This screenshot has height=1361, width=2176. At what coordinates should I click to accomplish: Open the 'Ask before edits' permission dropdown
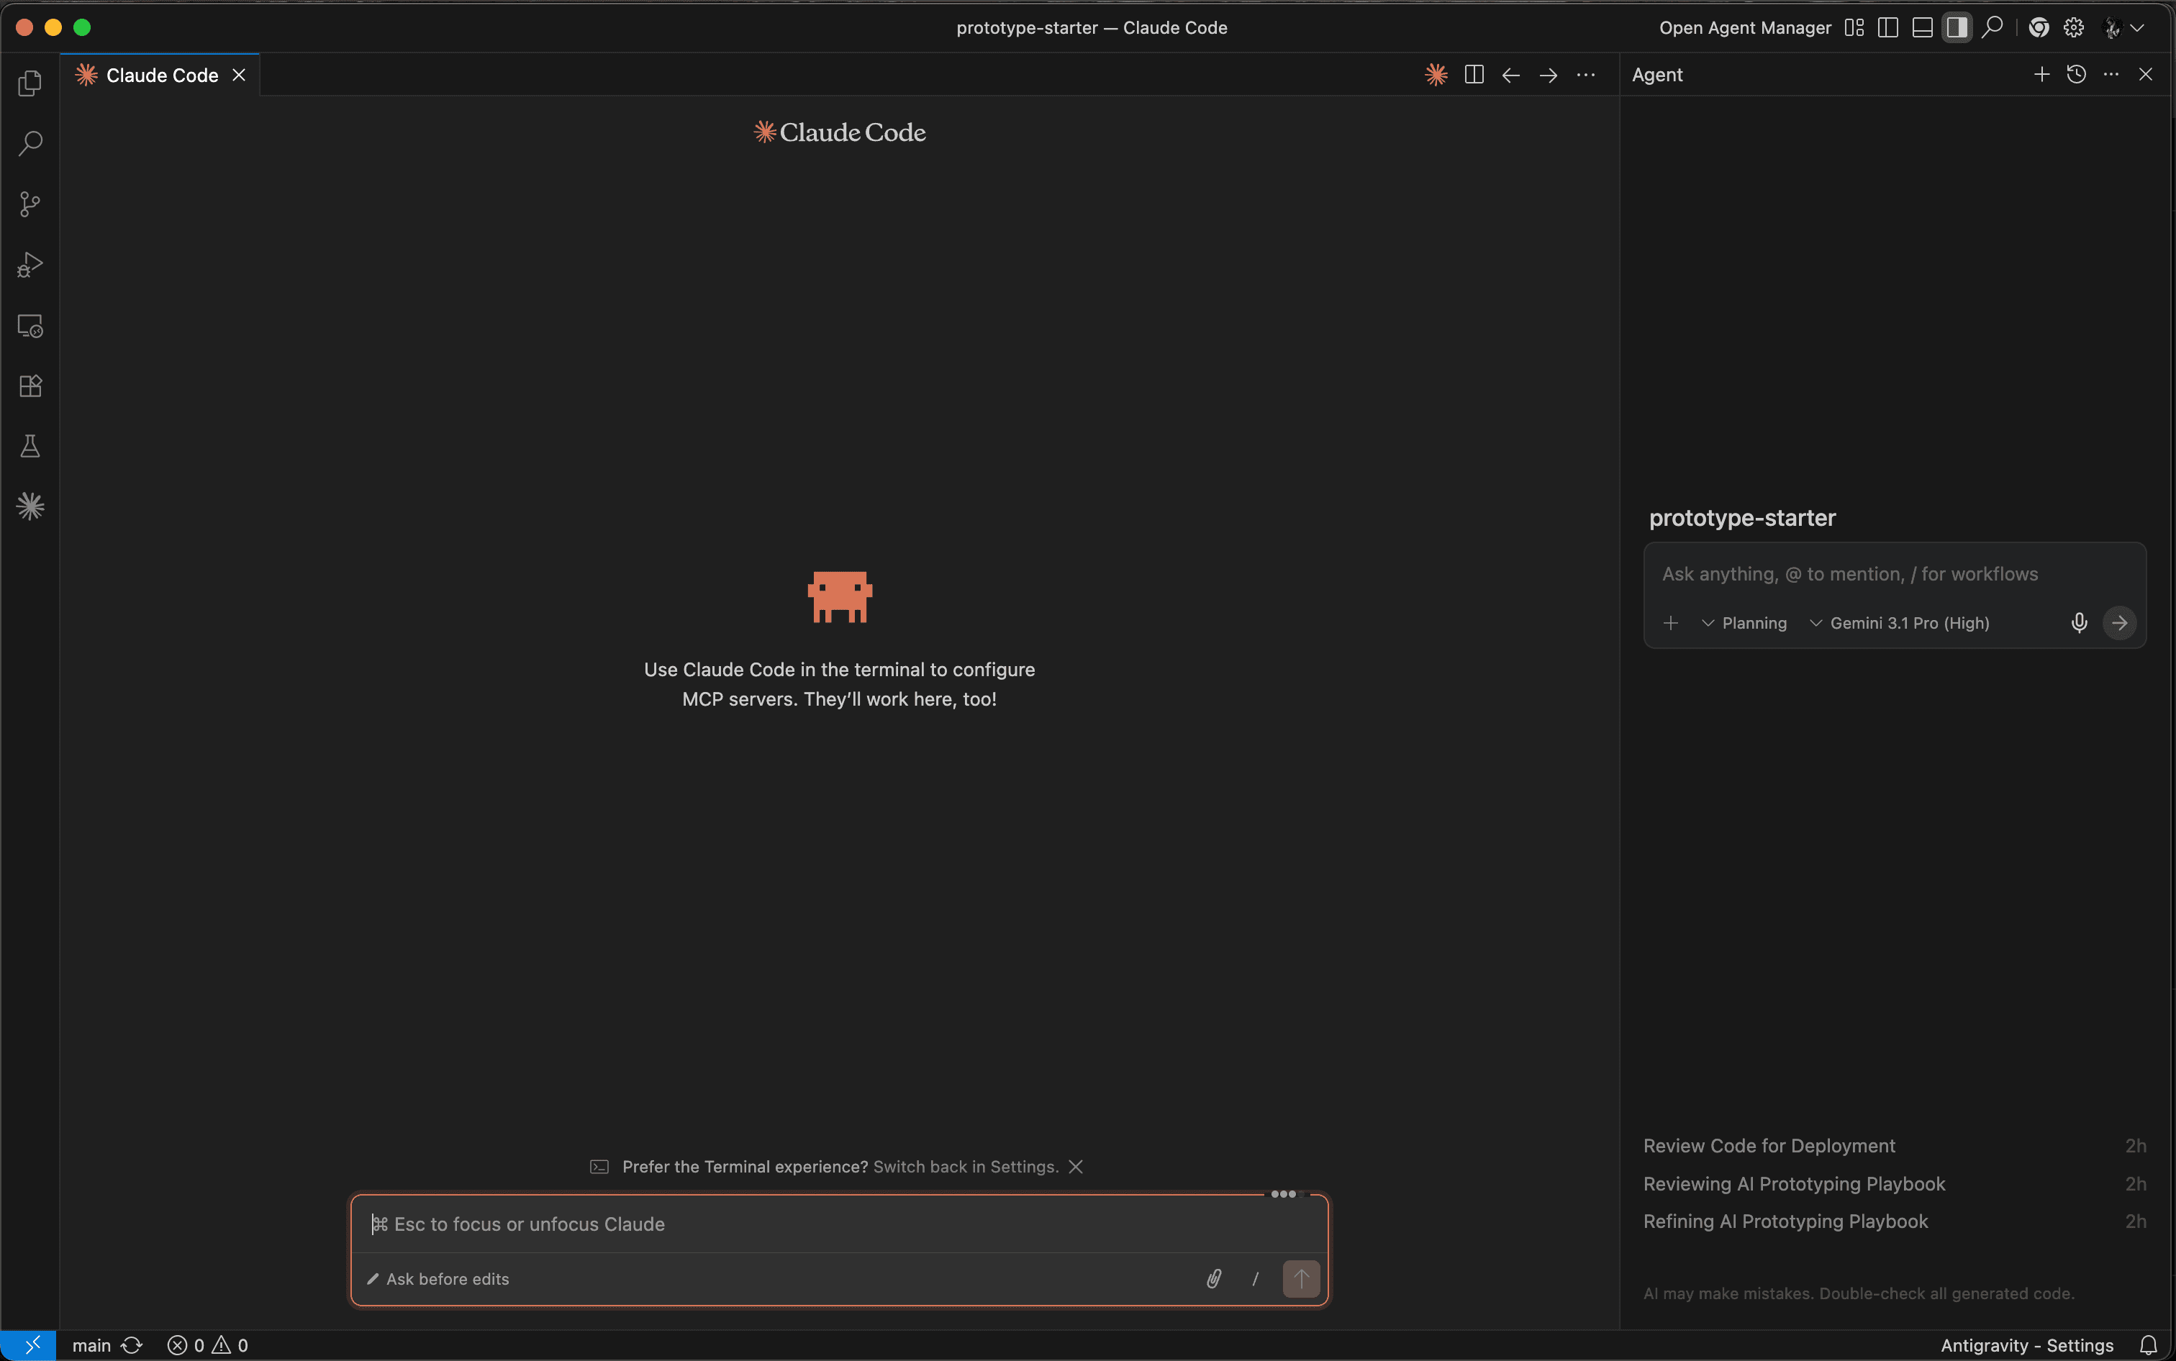coord(438,1278)
